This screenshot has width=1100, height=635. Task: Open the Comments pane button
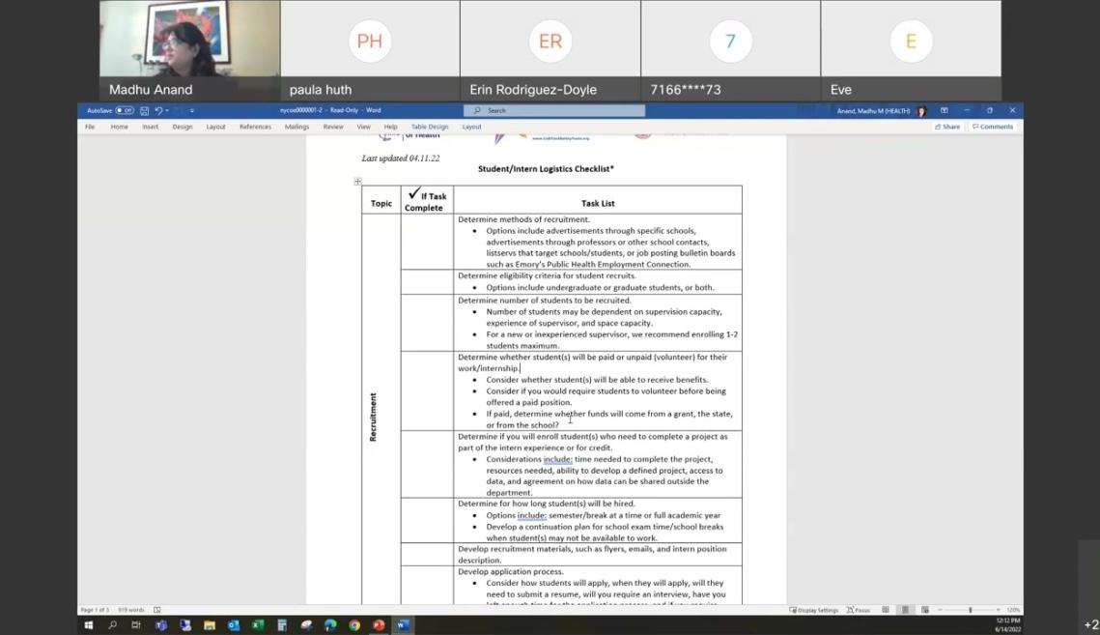[993, 127]
